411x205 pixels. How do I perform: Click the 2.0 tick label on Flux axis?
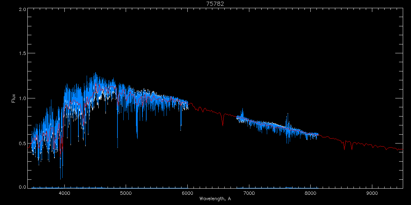click(x=22, y=9)
